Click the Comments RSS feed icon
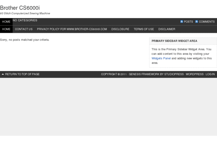 tap(196, 22)
